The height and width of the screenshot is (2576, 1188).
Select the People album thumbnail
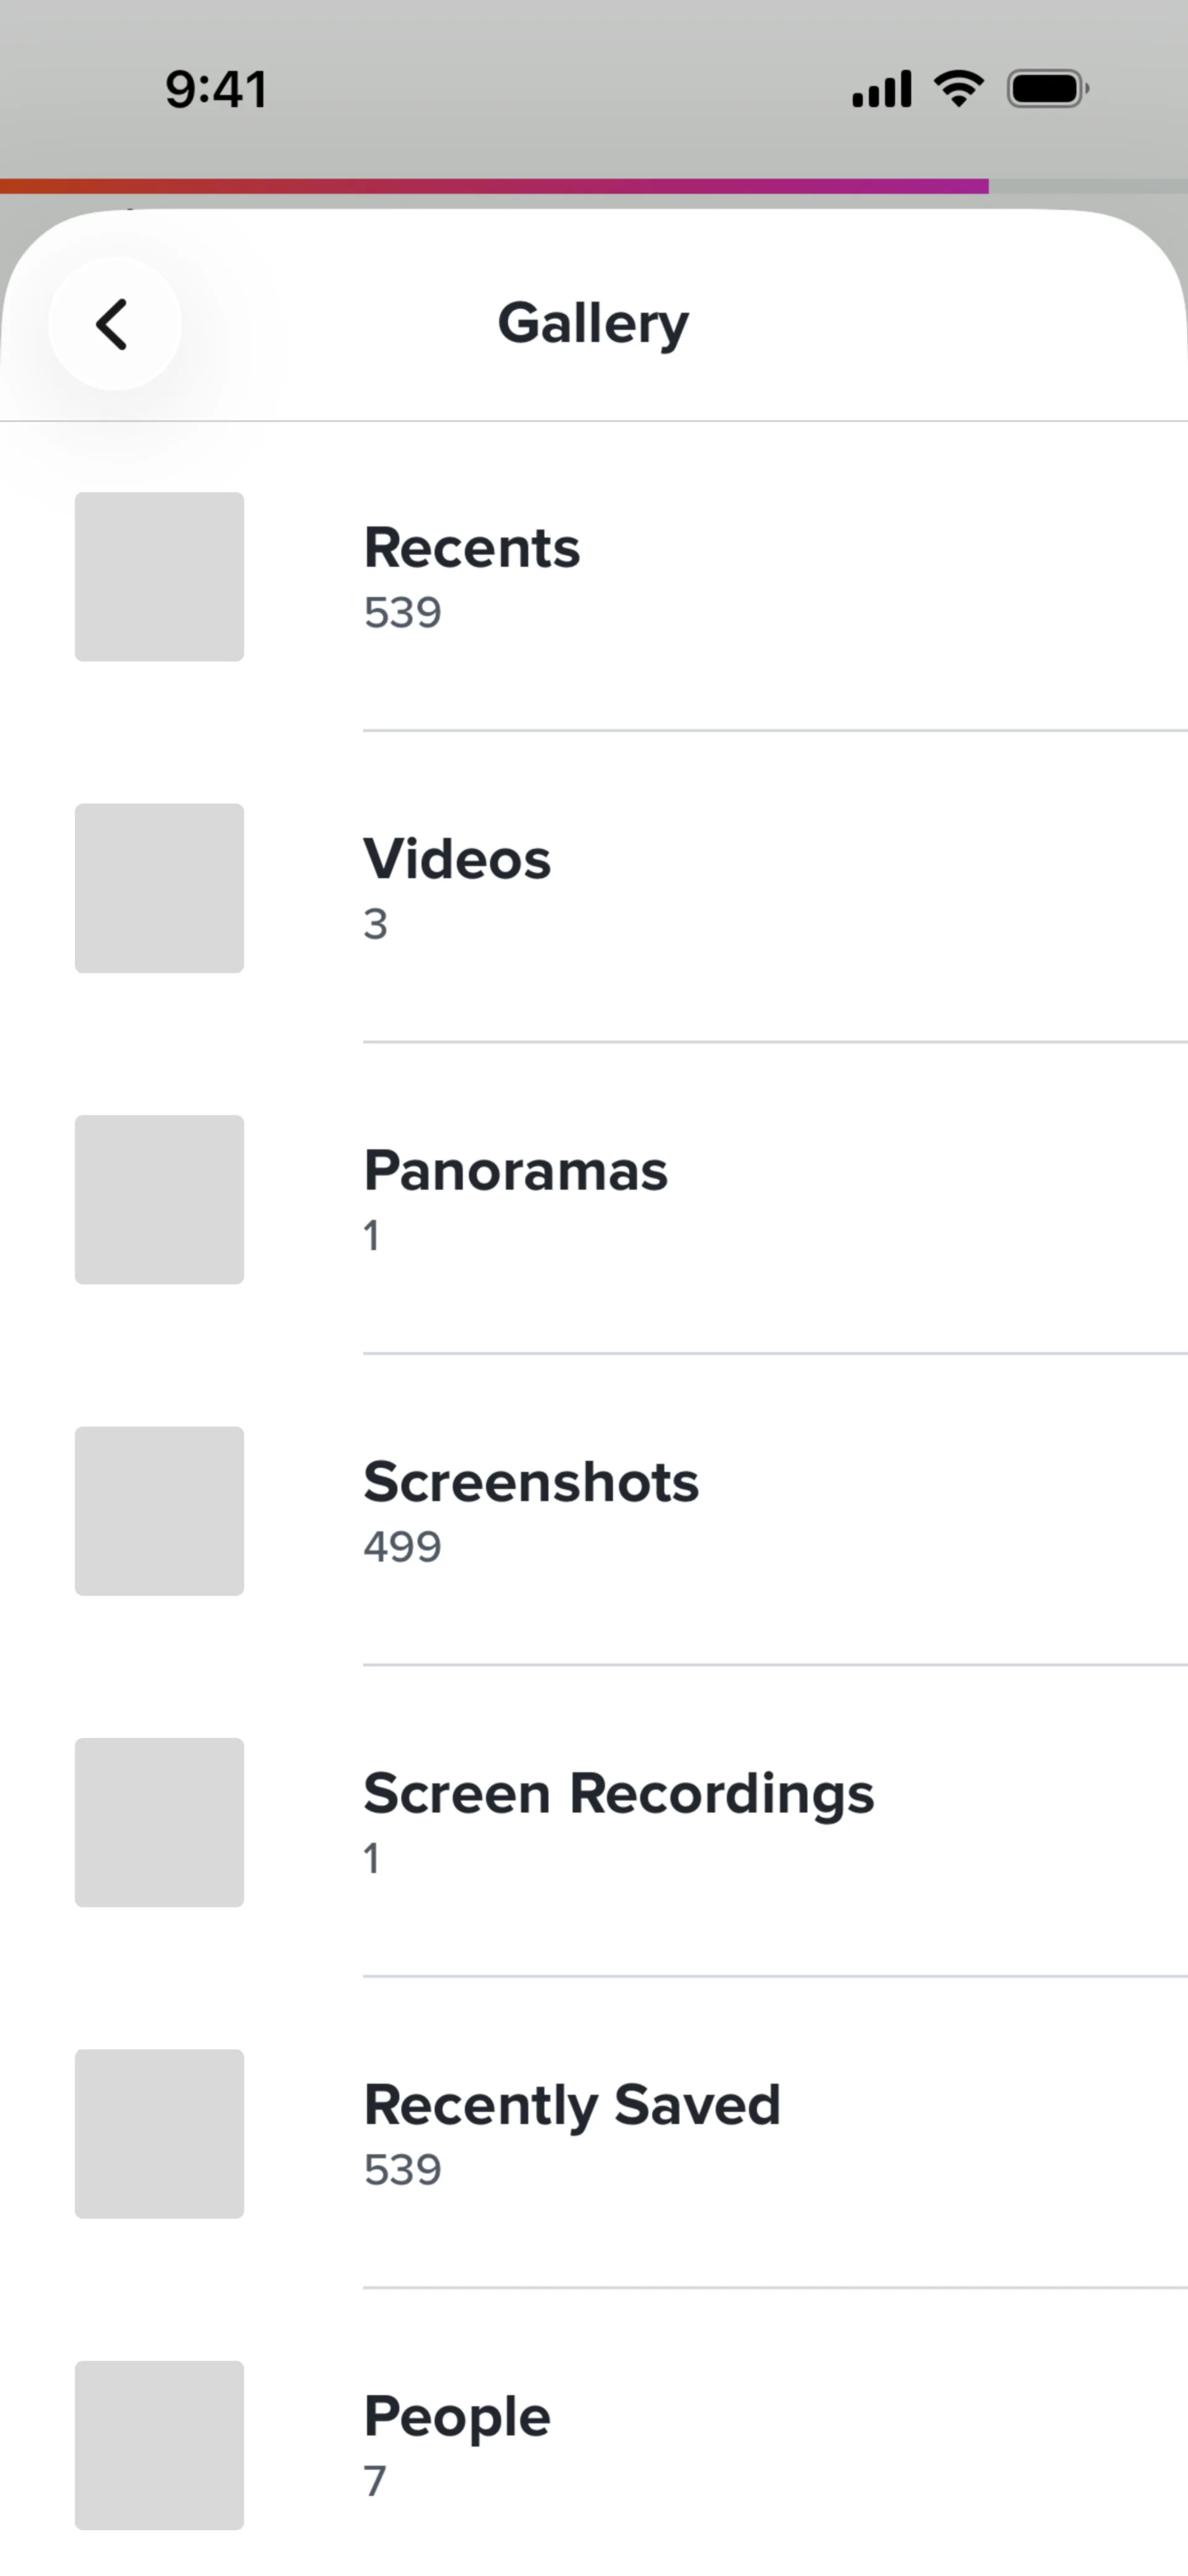159,2445
